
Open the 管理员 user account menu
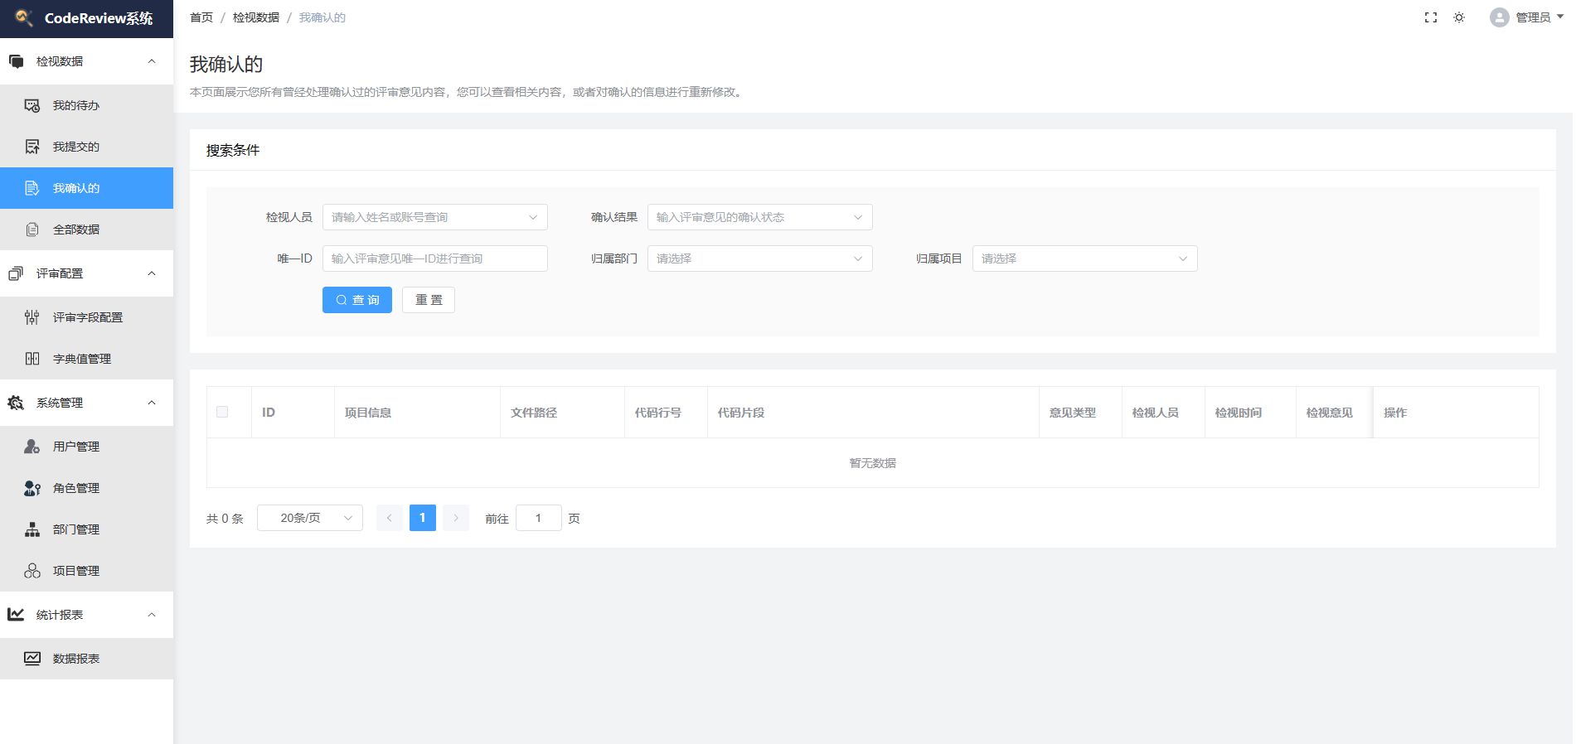pyautogui.click(x=1526, y=17)
